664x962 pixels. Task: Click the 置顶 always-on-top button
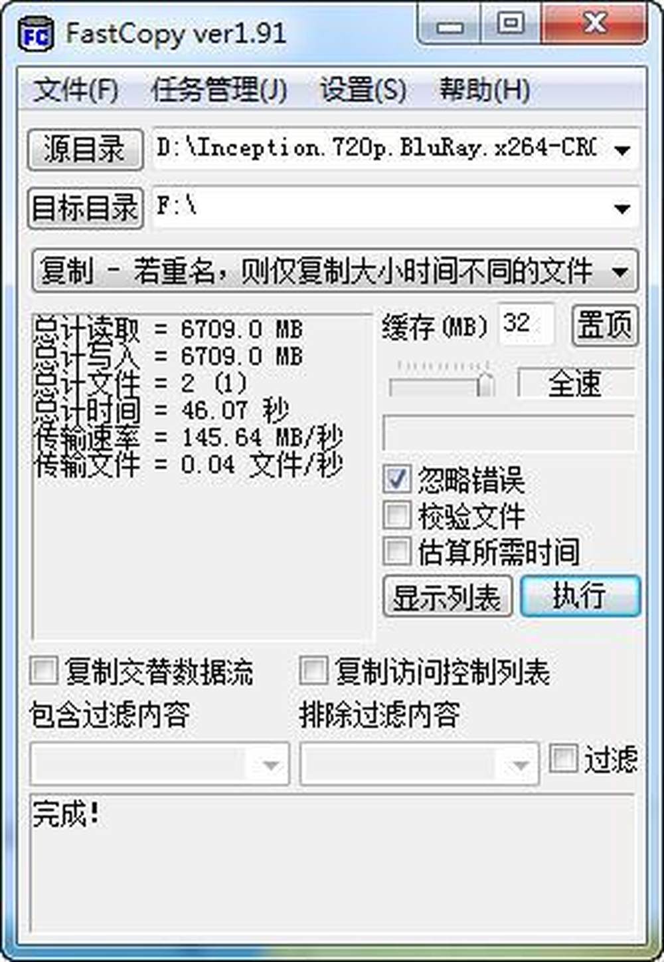coord(605,325)
